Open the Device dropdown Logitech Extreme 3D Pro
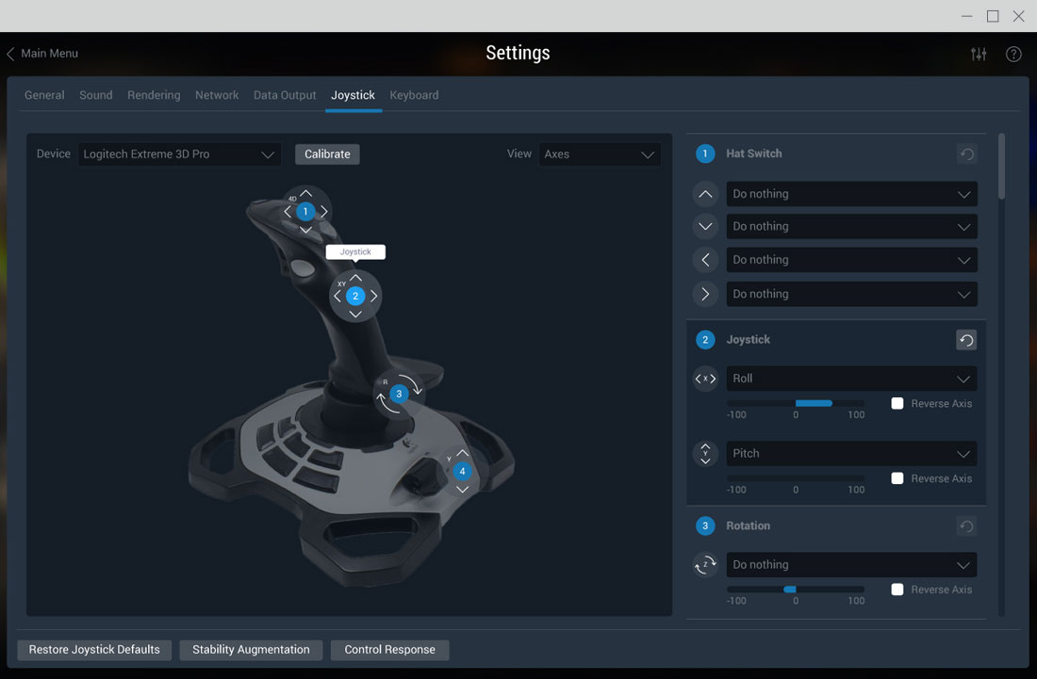This screenshot has width=1037, height=679. point(179,154)
